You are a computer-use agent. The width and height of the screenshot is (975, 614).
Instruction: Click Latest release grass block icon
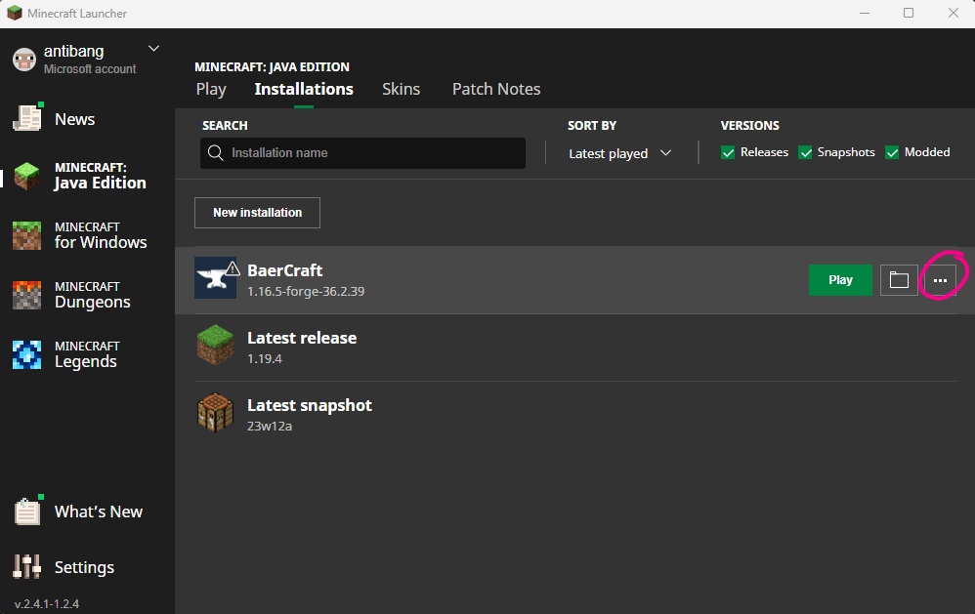click(215, 345)
